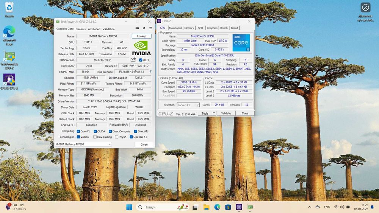Click the Driver Version field in GPU-Z
379x213 pixels.
click(x=114, y=101)
